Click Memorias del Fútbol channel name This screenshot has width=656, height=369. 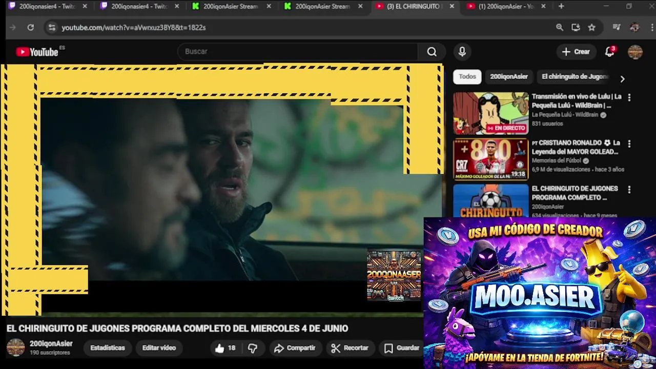click(556, 160)
